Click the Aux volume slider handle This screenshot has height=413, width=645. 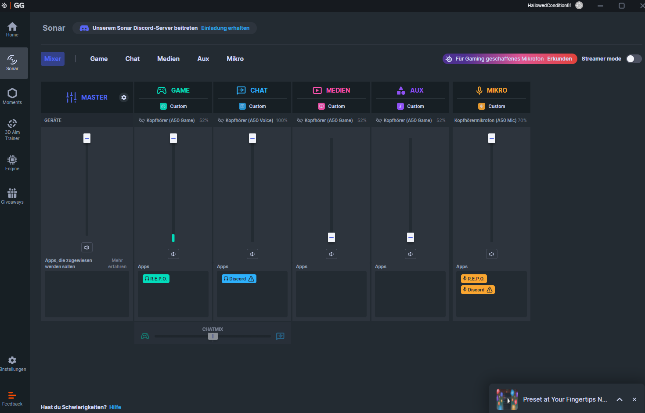(411, 237)
